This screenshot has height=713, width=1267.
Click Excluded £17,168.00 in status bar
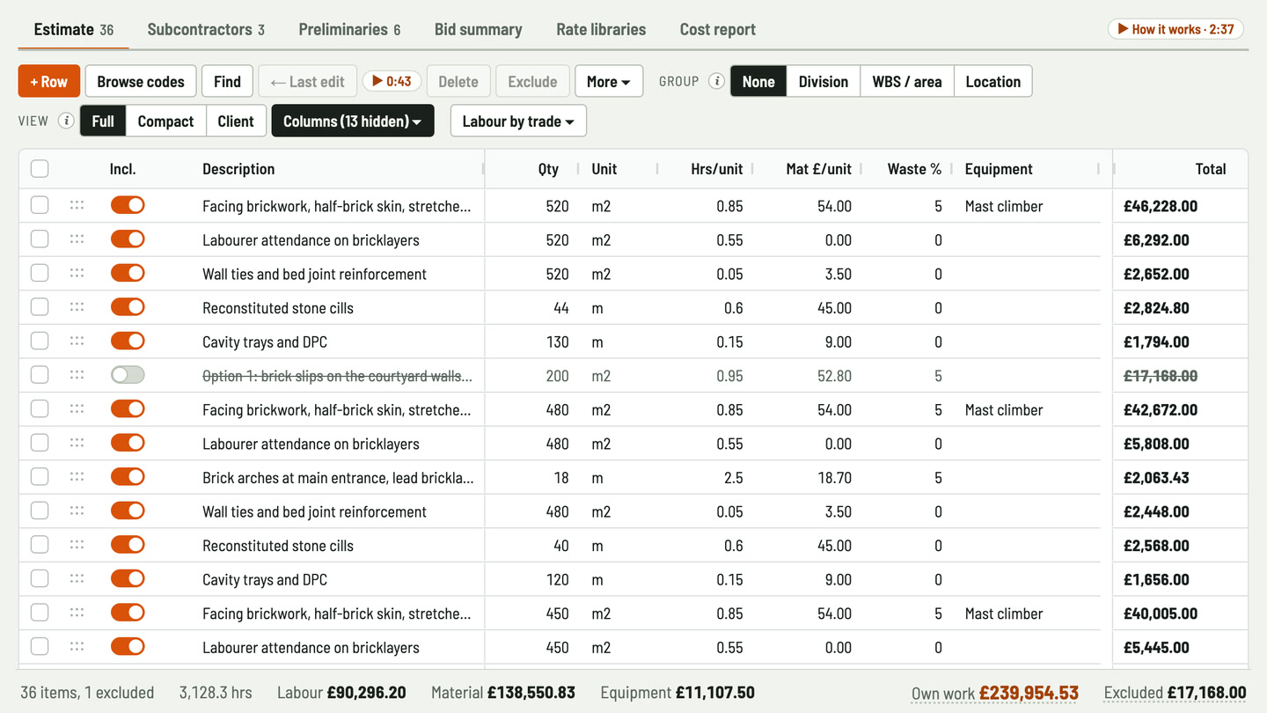click(x=1175, y=693)
